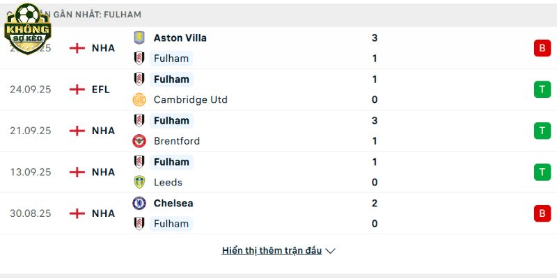Open the Aston Villa team name link
Image resolution: width=557 pixels, height=278 pixels.
[180, 38]
